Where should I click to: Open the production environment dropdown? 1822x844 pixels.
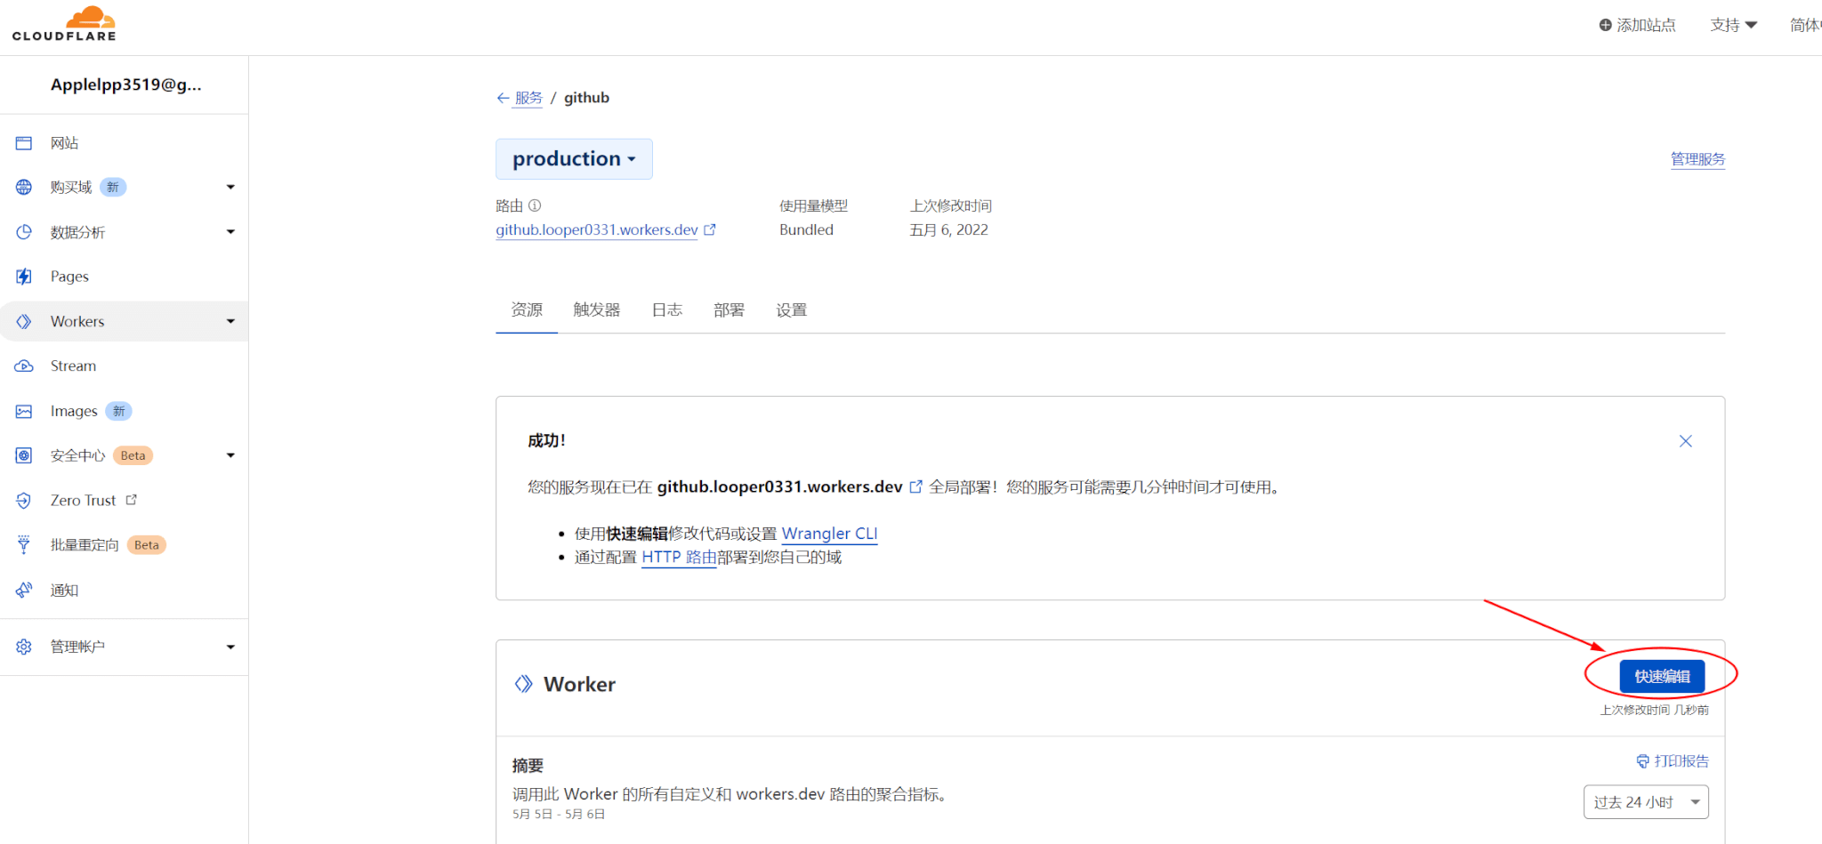point(574,159)
